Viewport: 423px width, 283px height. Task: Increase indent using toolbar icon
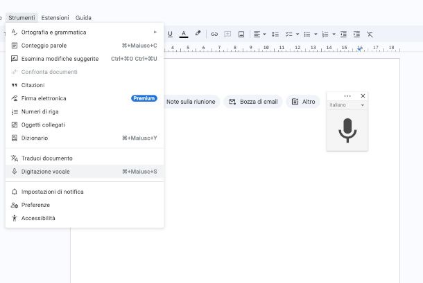tap(356, 33)
